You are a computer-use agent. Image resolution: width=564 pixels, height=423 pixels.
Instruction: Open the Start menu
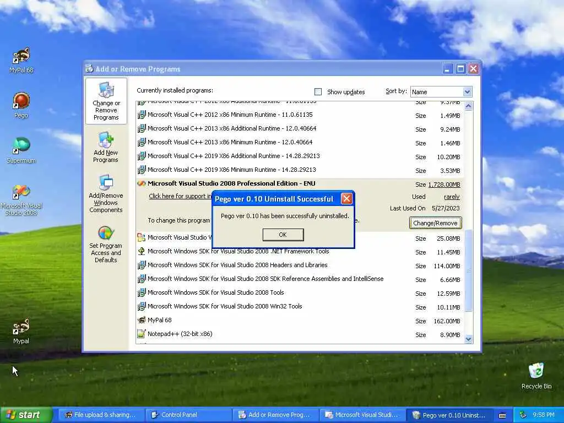click(26, 415)
